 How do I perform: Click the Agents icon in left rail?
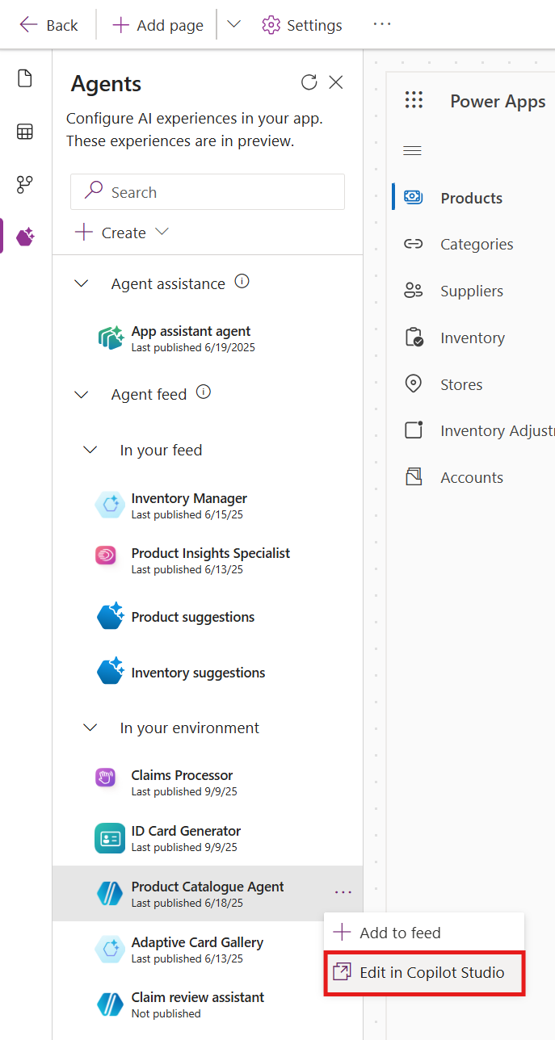25,237
